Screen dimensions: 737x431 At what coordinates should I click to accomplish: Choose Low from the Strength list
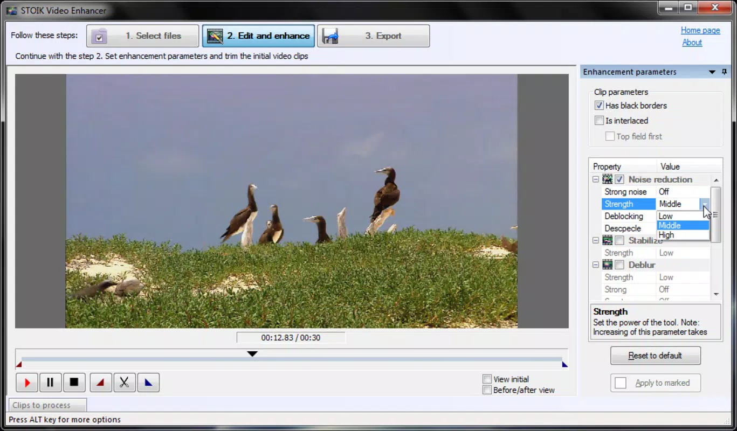point(683,216)
